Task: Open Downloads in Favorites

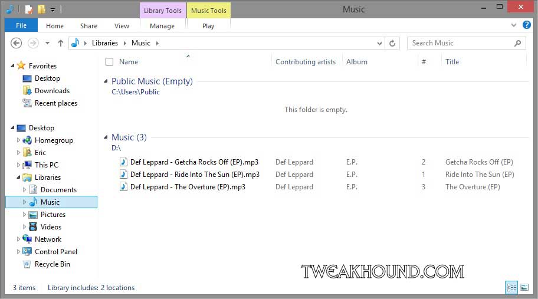Action: tap(52, 91)
